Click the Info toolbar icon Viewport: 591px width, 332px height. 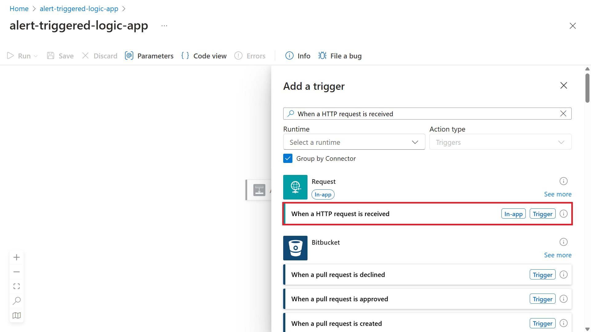(x=289, y=56)
